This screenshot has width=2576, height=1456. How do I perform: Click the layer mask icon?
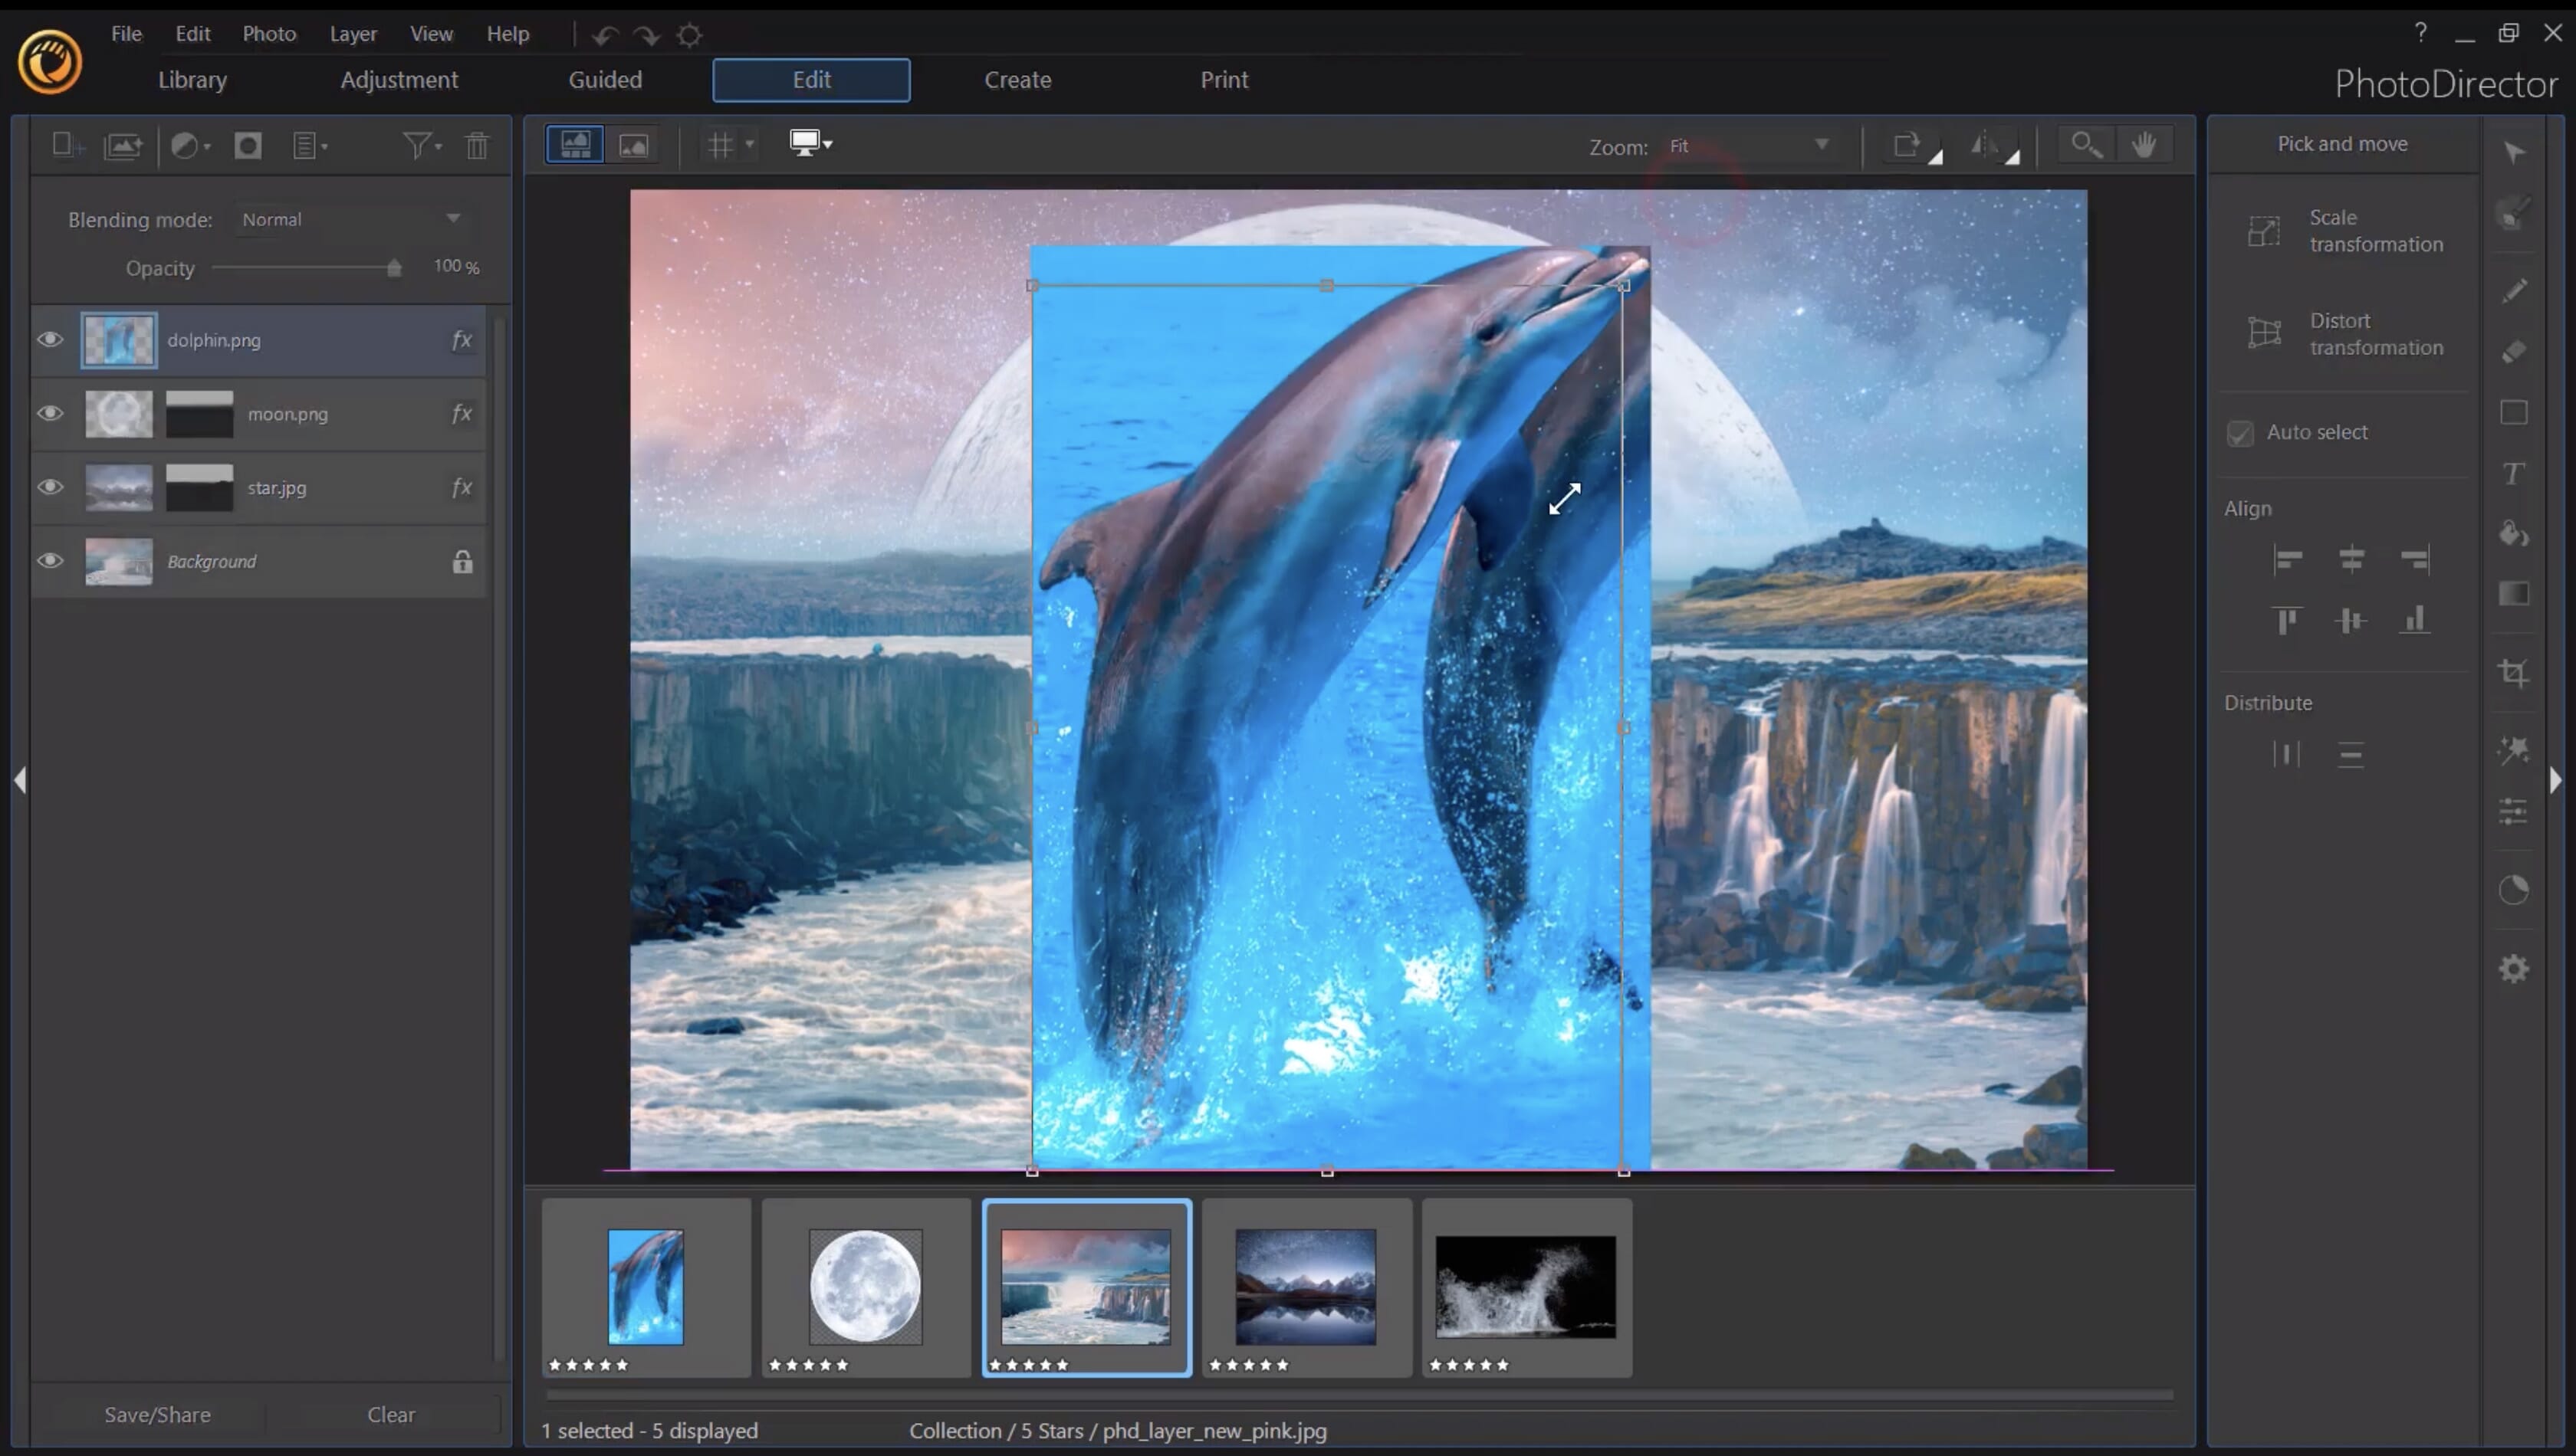[246, 145]
